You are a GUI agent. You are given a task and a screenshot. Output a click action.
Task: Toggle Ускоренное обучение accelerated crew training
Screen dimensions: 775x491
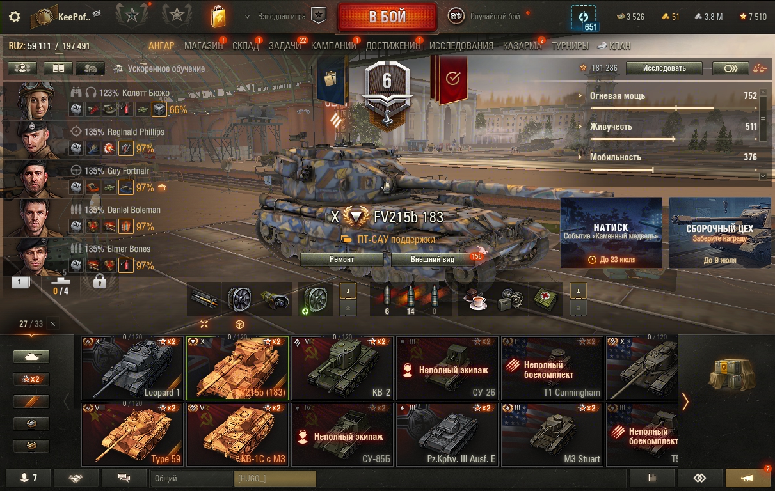click(159, 68)
